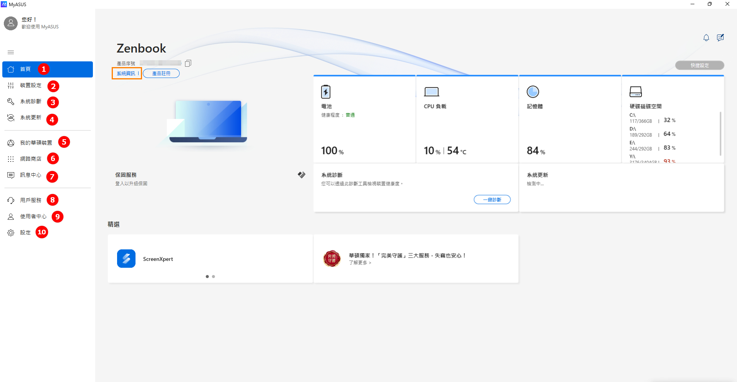Switch to the second featured carousel dot
Image resolution: width=737 pixels, height=382 pixels.
[x=213, y=277]
